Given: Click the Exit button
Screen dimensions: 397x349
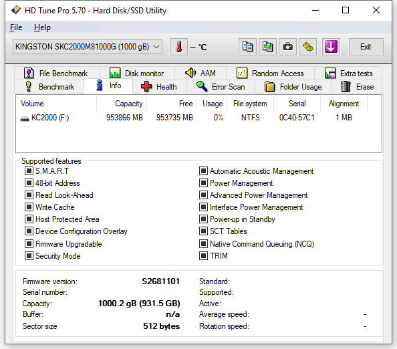Looking at the screenshot, I should click(366, 47).
